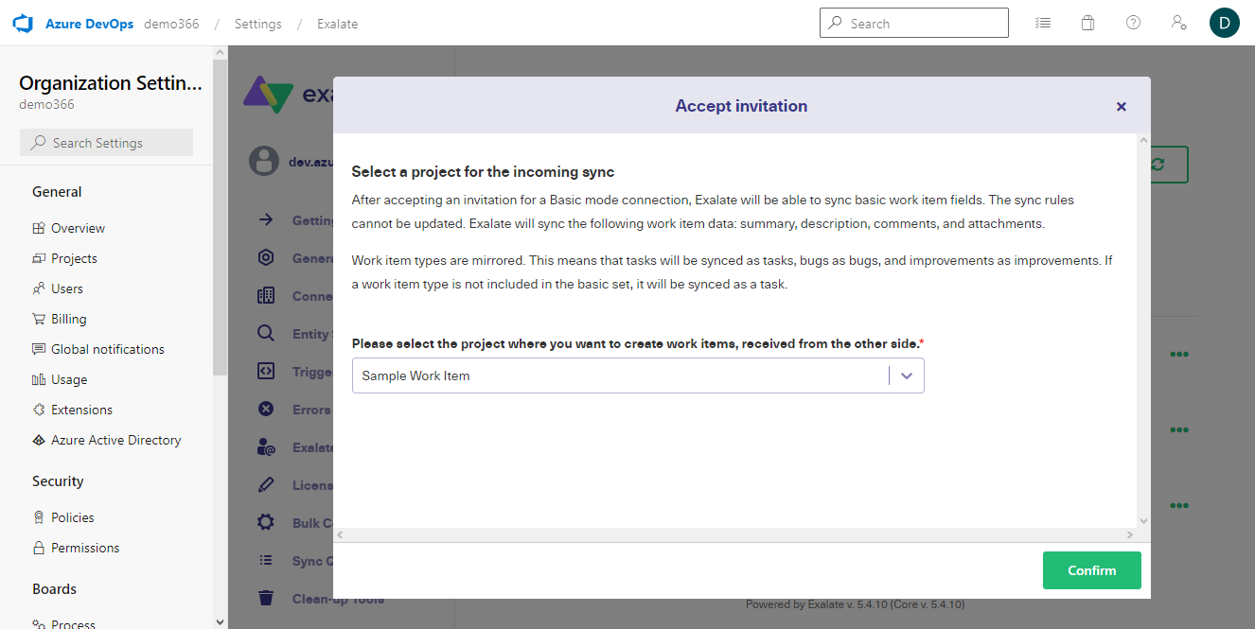Open the work items list icon in header
This screenshot has width=1255, height=629.
(1043, 23)
